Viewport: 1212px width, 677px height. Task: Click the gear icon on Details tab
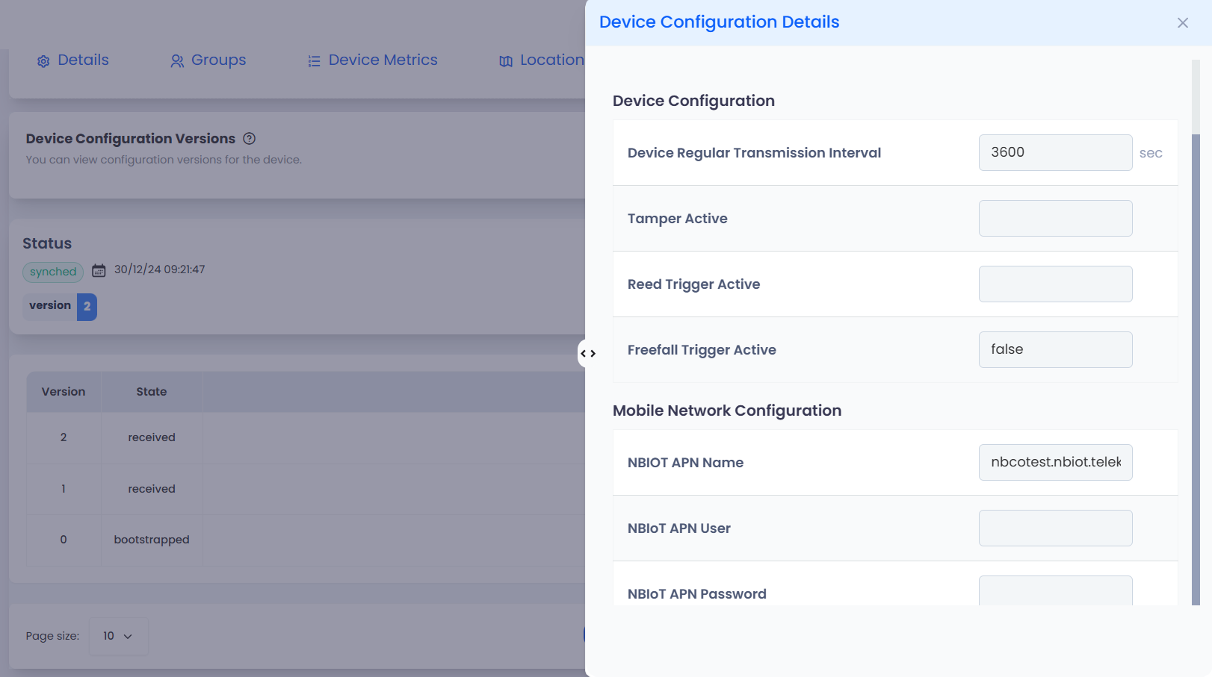point(43,61)
